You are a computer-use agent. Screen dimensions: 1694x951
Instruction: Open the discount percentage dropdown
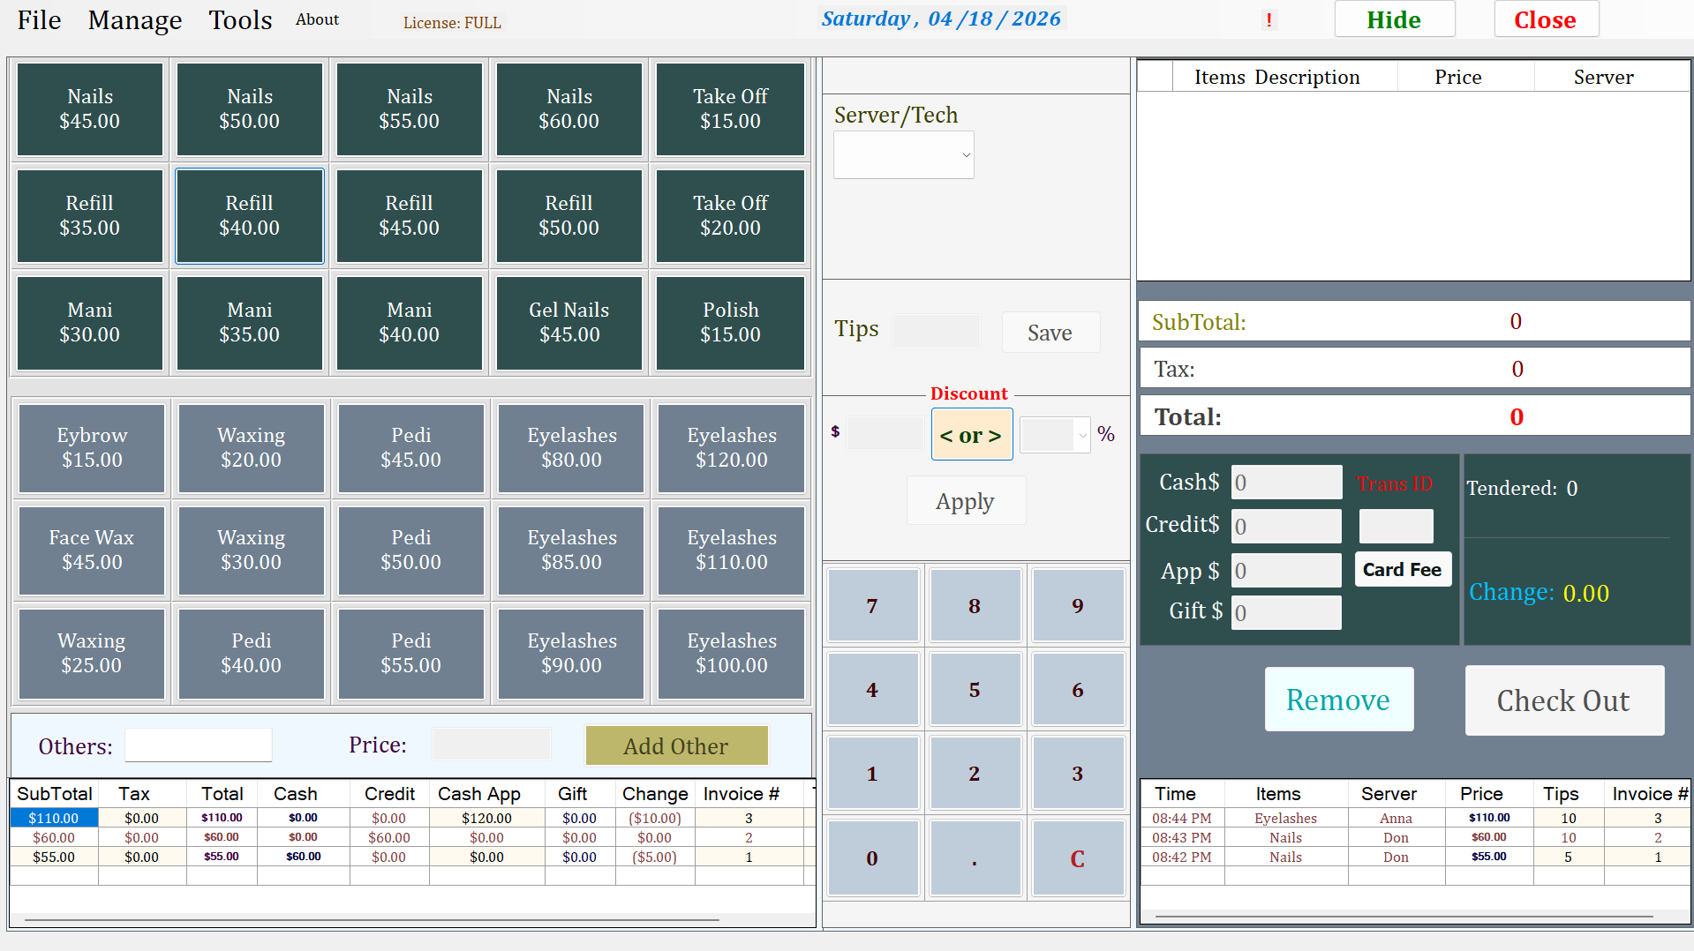click(1054, 434)
